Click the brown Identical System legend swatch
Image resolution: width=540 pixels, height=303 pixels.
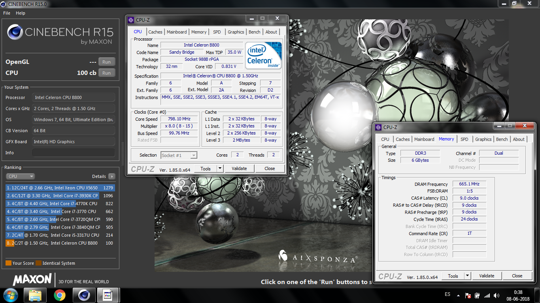click(38, 263)
